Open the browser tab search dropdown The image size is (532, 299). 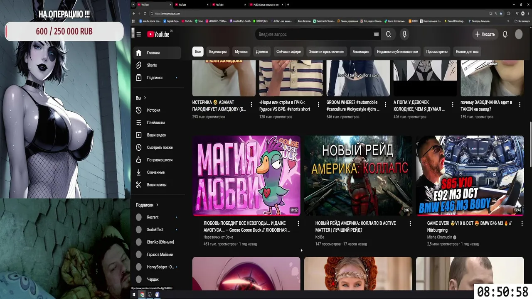coord(133,5)
